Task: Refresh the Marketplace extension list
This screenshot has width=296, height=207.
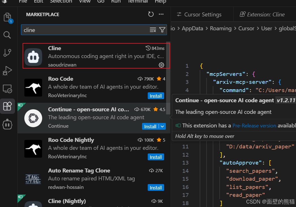Action: (x=151, y=14)
